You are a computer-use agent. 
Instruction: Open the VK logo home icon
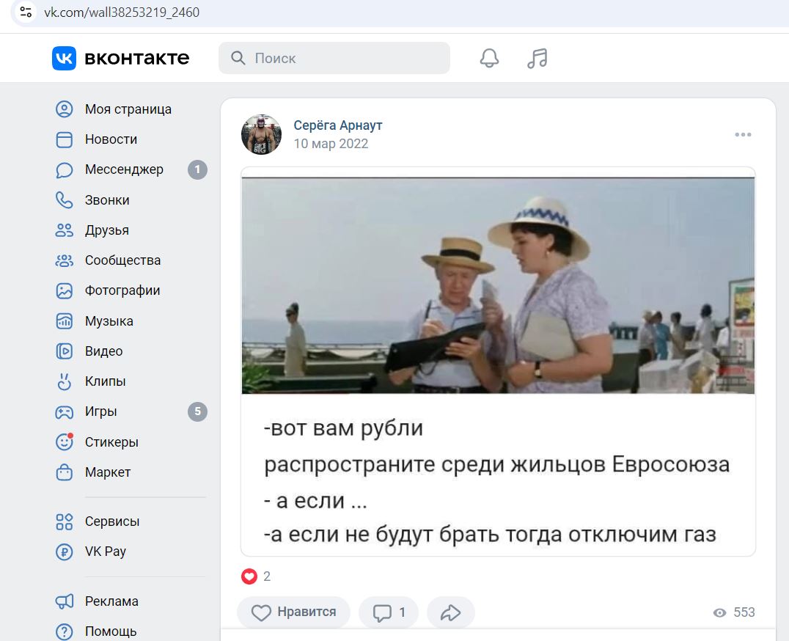(64, 59)
